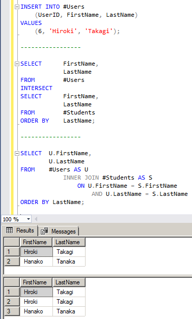Select row 2 header in first result grid
The image size is (192, 319).
pyautogui.click(x=12, y=261)
